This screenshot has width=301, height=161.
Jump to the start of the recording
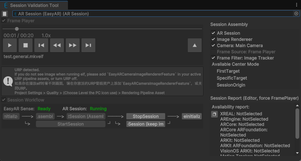tap(41, 45)
